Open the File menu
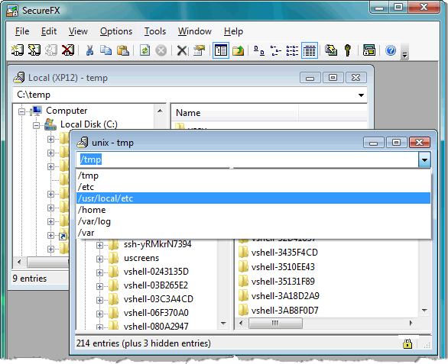The width and height of the screenshot is (448, 364). 22,31
